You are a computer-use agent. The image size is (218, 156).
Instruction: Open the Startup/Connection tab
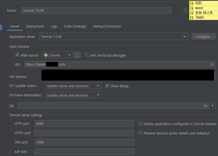(x=107, y=26)
